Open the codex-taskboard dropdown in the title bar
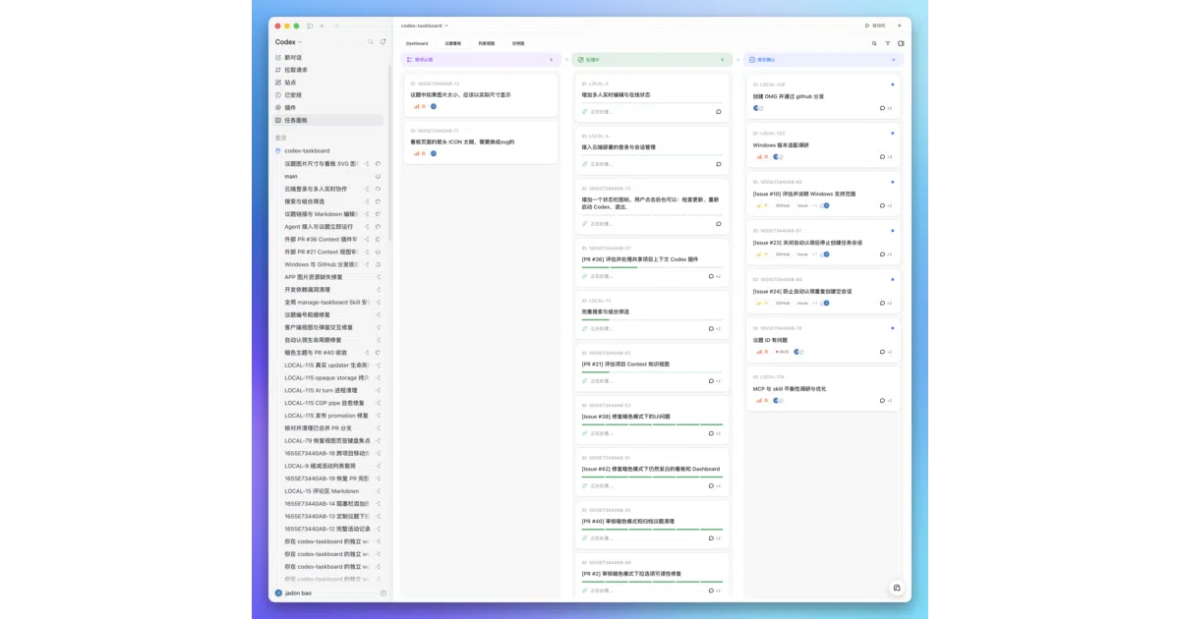 pyautogui.click(x=424, y=26)
